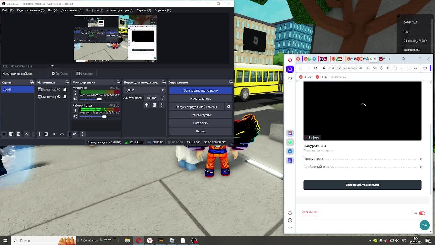
Task: Open transition properties three-dot menu
Action: [162, 105]
